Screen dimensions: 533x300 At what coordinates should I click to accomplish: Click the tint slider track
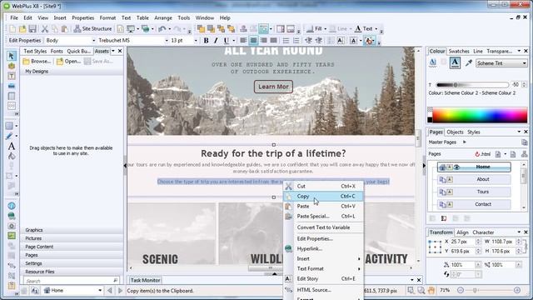coord(472,85)
